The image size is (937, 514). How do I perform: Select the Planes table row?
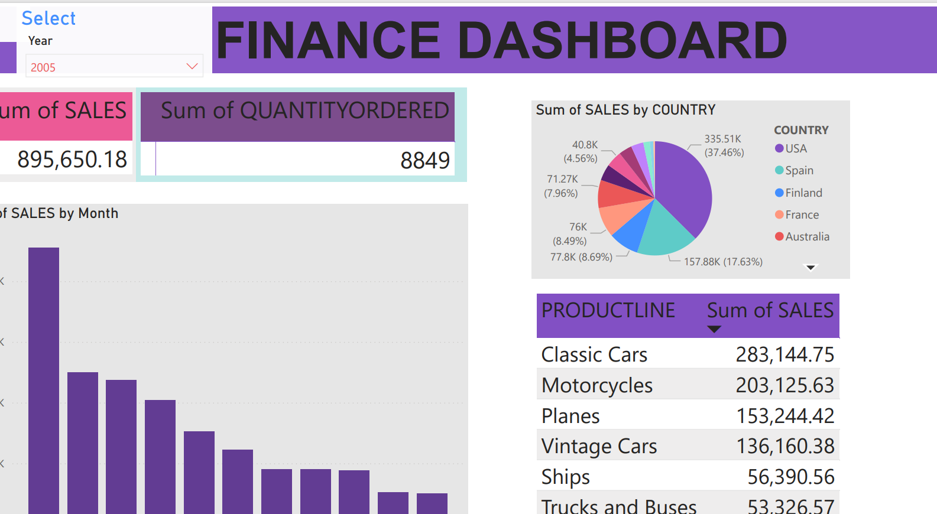(x=570, y=416)
